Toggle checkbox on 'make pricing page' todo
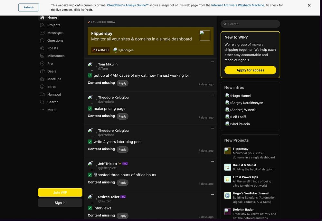The image size is (322, 221). 90,108
